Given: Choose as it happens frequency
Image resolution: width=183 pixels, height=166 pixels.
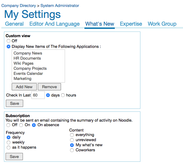Looking at the screenshot, I should (9, 148).
